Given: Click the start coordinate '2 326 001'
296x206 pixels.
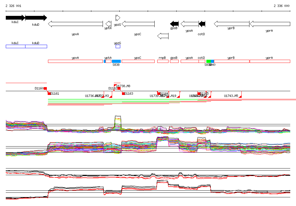Looking at the screenshot, I should (13, 6).
